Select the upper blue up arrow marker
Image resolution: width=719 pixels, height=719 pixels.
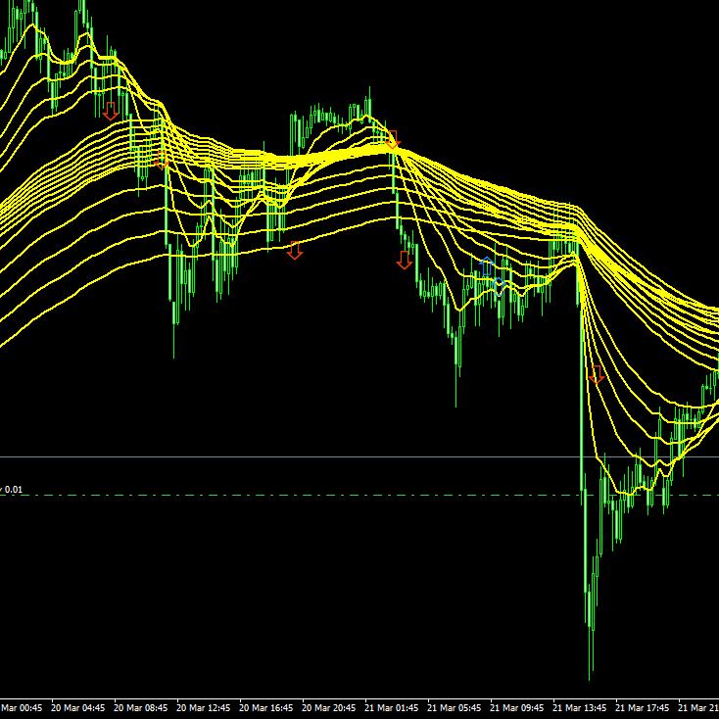tap(487, 265)
